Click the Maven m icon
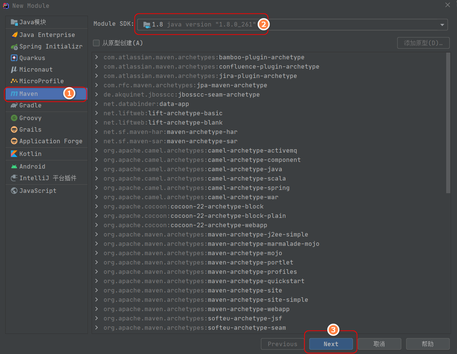 click(x=14, y=94)
